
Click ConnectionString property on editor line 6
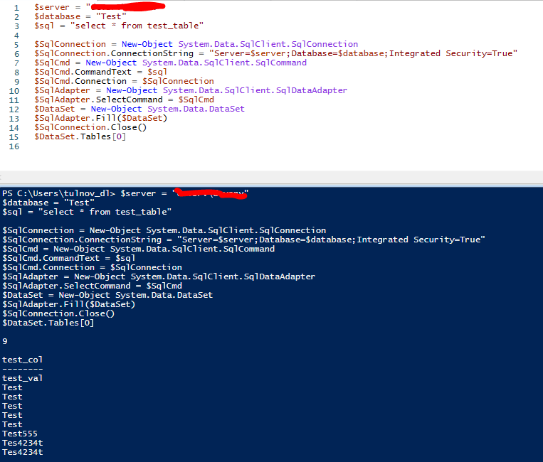[152, 53]
